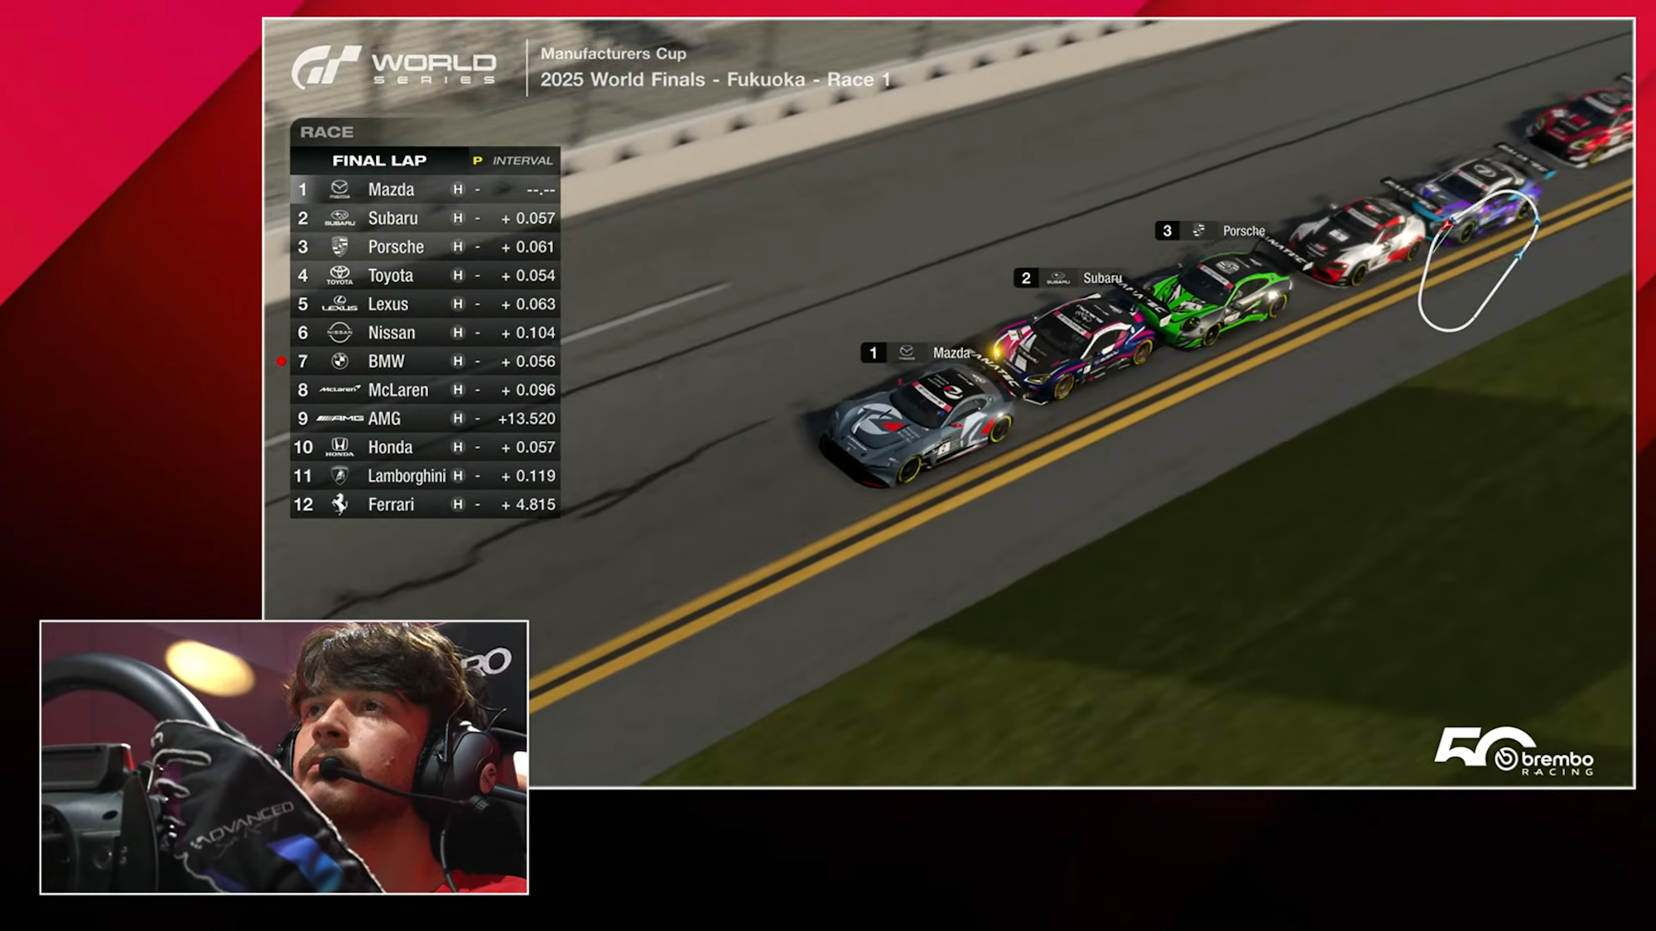Click the FINAL LAP header label
This screenshot has height=931, width=1656.
tap(379, 161)
